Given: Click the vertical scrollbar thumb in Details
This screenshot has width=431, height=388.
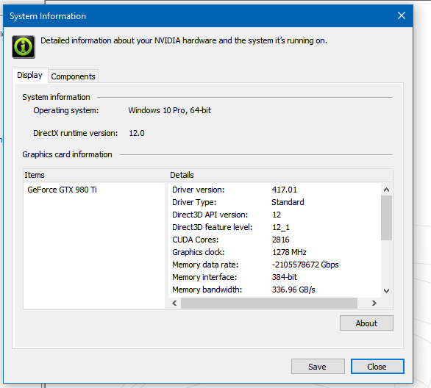Looking at the screenshot, I should pyautogui.click(x=386, y=218).
